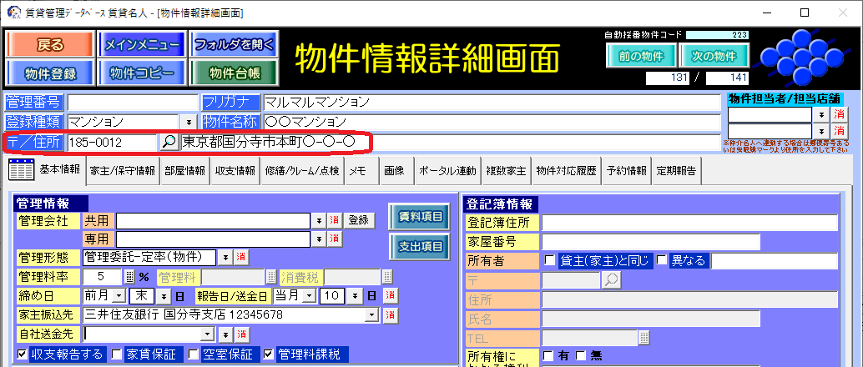This screenshot has width=863, height=367.
Task: Clear the 共用 management company field
Action: coord(334,219)
